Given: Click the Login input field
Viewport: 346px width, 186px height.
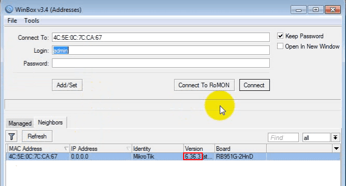Looking at the screenshot, I should pyautogui.click(x=161, y=50).
